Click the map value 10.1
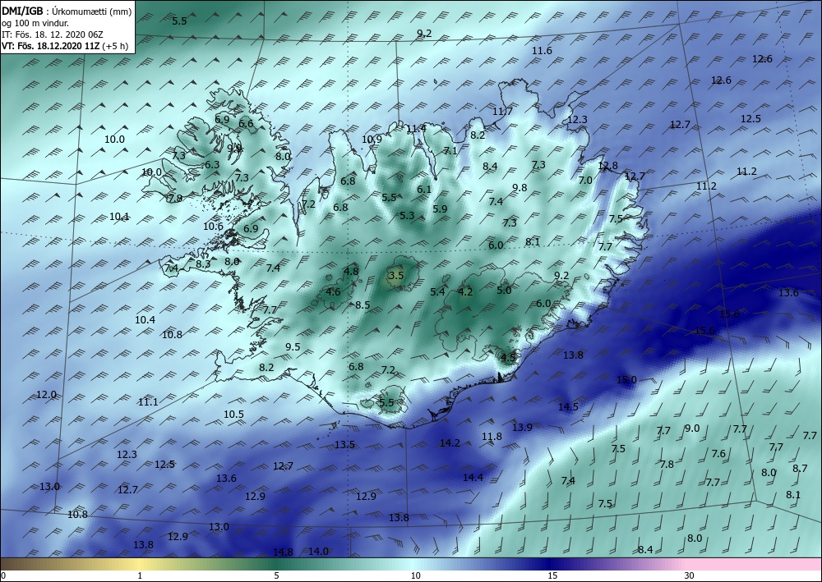822x582 pixels. pos(119,216)
